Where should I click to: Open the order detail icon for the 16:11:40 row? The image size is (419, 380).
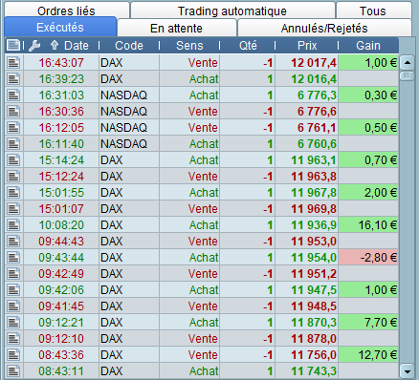pyautogui.click(x=13, y=144)
